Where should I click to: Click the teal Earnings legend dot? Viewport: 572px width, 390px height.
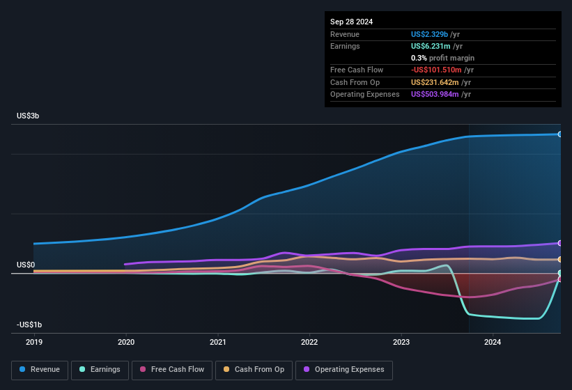pyautogui.click(x=83, y=369)
